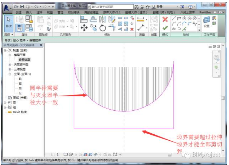Screen dimensions: 229x165
Task: Click the 修改 arrow select tool
Action: 9,21
